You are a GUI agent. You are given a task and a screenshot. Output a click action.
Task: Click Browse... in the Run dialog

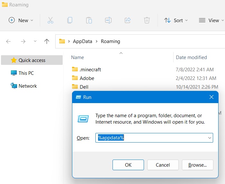tap(198, 165)
